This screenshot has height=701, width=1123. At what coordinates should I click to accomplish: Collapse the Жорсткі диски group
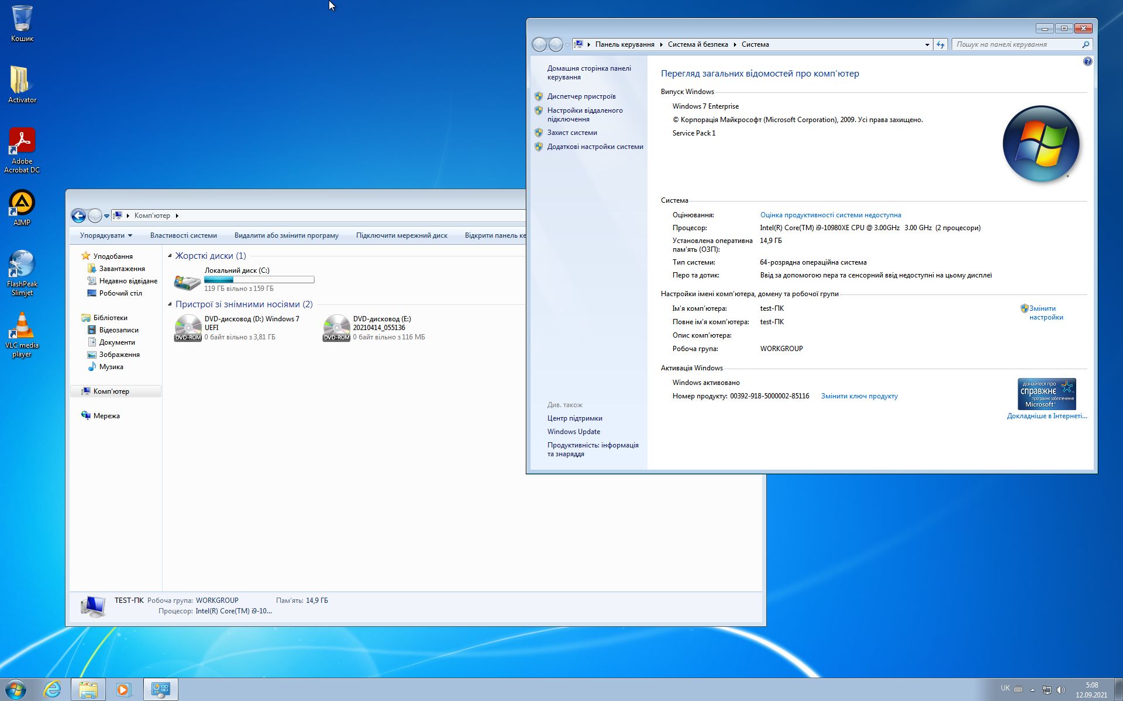(170, 256)
